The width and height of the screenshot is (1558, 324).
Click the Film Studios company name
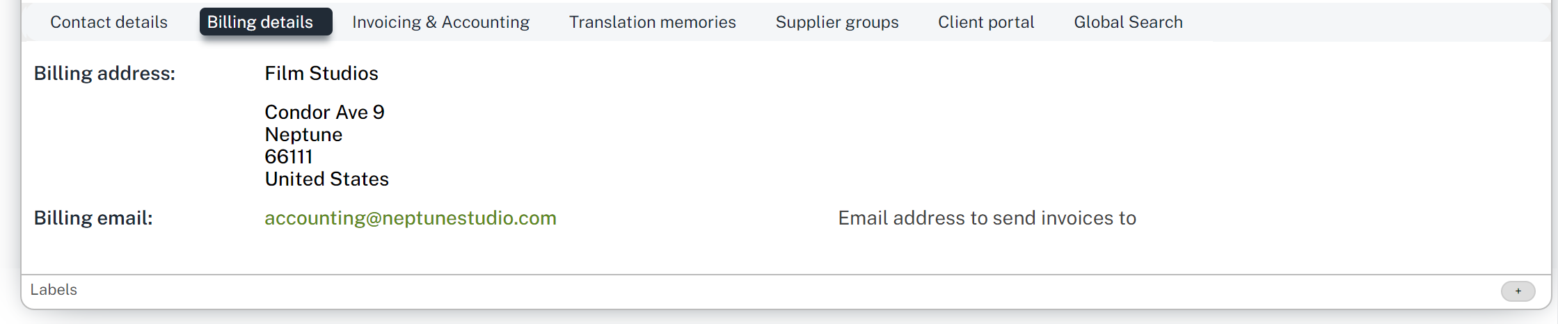point(321,74)
